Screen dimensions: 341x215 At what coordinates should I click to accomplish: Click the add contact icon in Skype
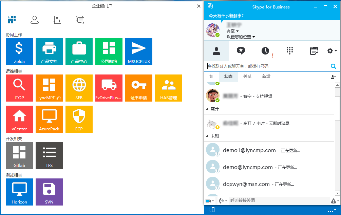point(334,77)
